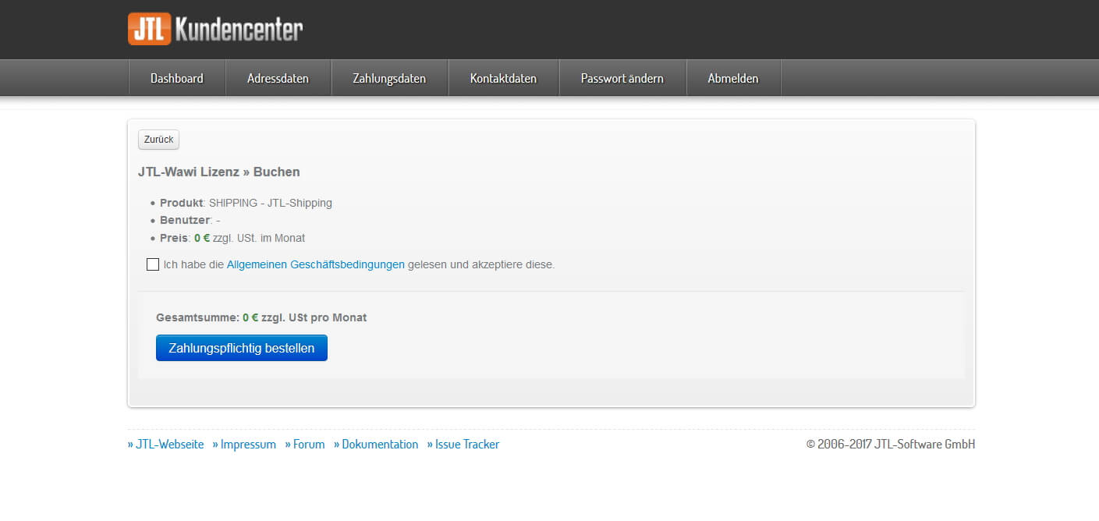Tick the terms acceptance checkbox
Image resolution: width=1099 pixels, height=521 pixels.
pyautogui.click(x=153, y=264)
